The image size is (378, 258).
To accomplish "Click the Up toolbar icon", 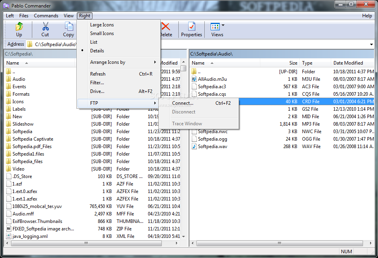I will tap(19, 26).
